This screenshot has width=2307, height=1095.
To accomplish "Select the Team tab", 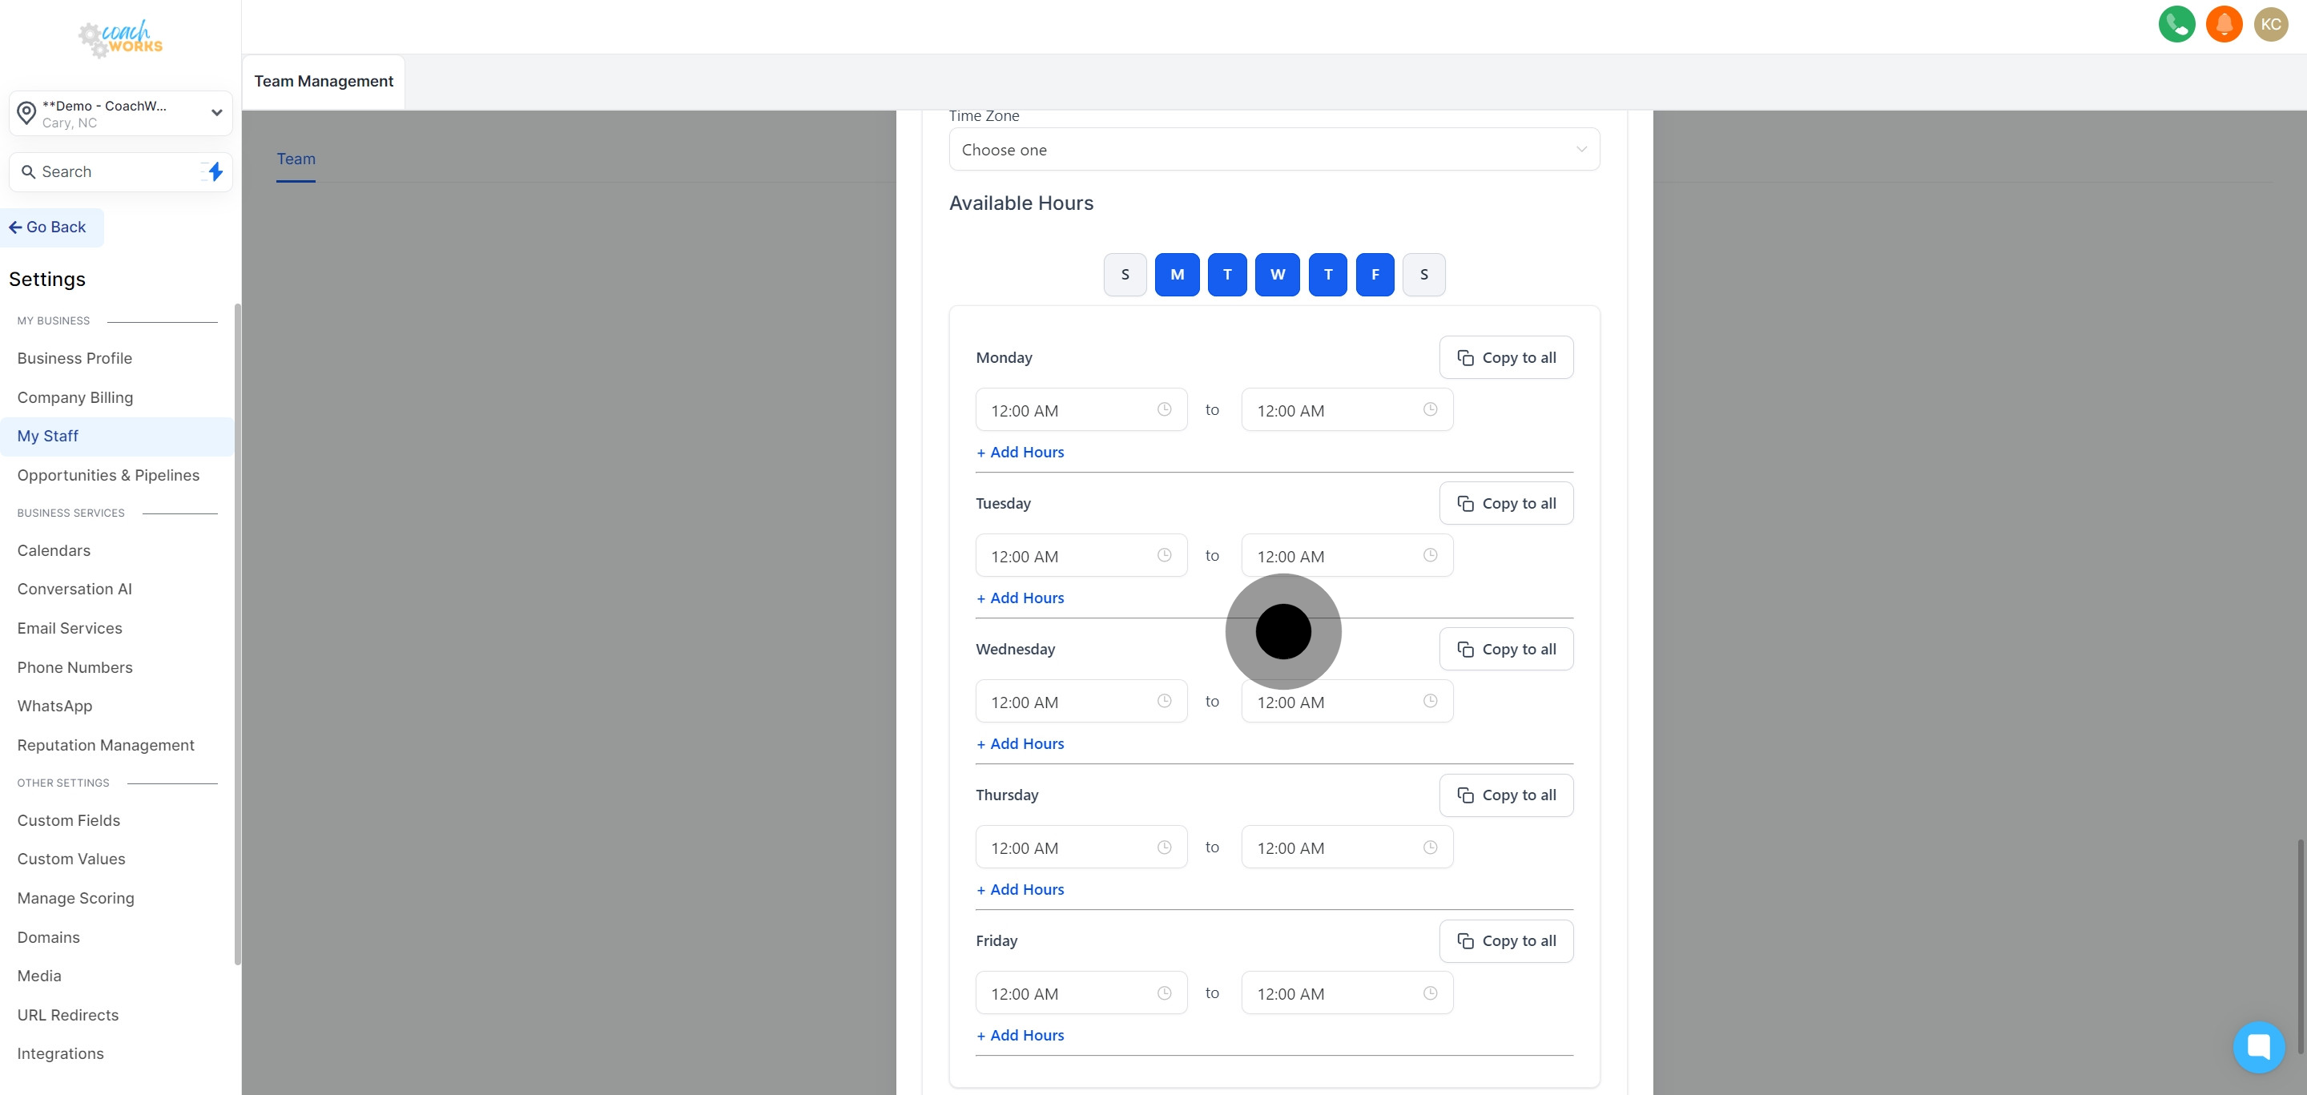I will (296, 159).
